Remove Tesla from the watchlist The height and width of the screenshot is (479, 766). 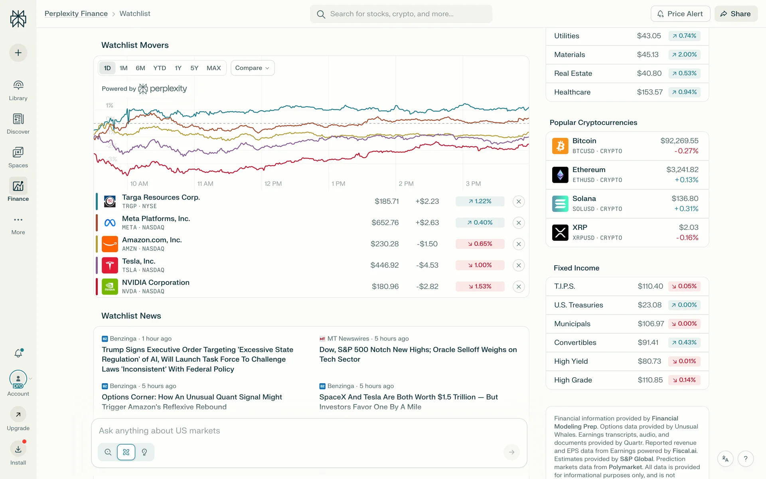tap(518, 265)
